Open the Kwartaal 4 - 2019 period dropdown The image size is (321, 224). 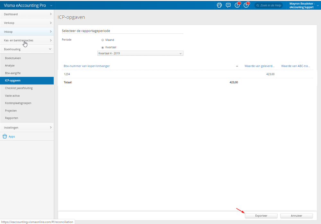pyautogui.click(x=140, y=53)
